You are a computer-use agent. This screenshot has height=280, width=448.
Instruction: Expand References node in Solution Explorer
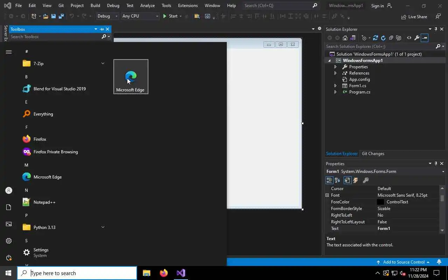(x=335, y=73)
